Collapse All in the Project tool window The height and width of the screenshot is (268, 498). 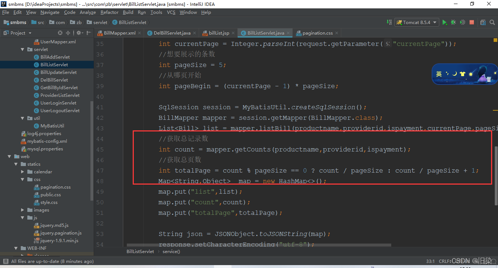coord(68,32)
